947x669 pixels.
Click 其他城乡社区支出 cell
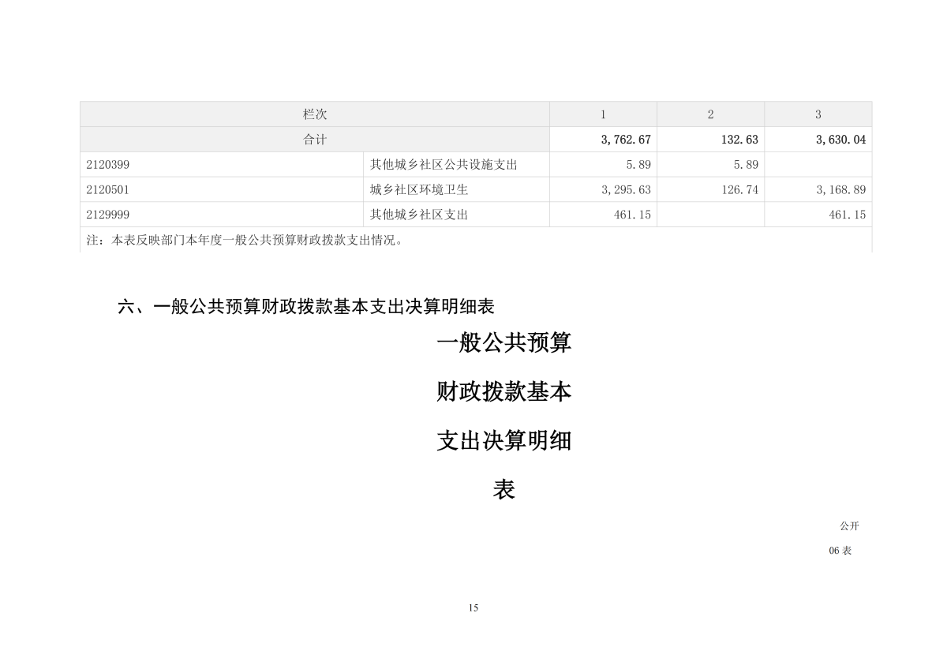click(x=456, y=215)
